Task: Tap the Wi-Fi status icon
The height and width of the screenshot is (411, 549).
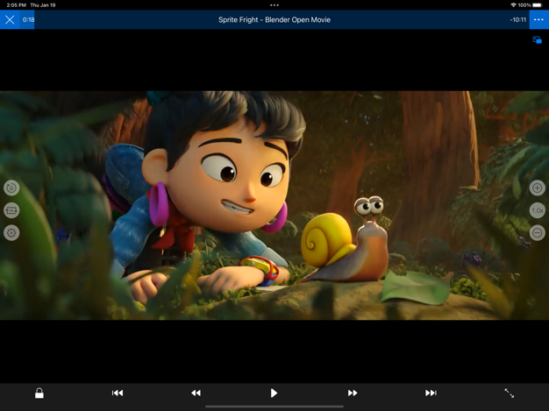Action: coord(513,5)
